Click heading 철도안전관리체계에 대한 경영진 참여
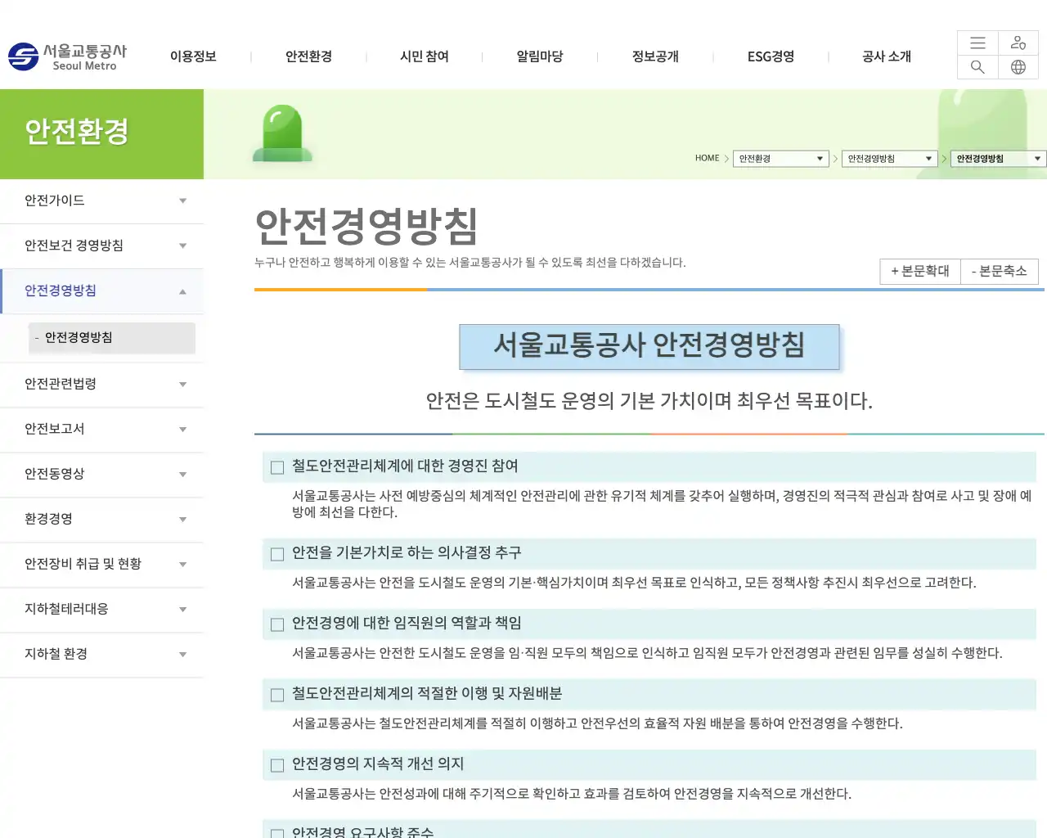The width and height of the screenshot is (1047, 838). pyautogui.click(x=405, y=466)
